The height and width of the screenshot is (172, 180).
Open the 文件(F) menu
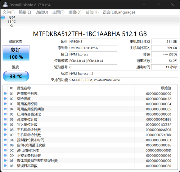click(9, 12)
